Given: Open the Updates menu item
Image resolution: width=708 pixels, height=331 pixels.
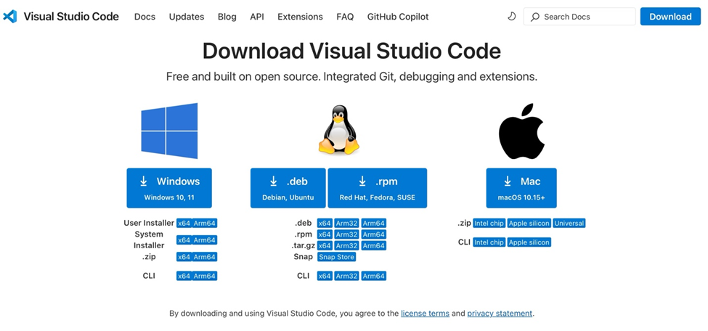Looking at the screenshot, I should click(x=187, y=17).
